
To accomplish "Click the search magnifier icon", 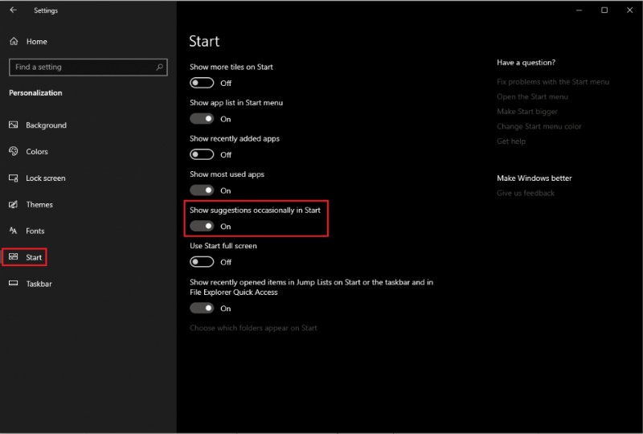I will (x=159, y=67).
